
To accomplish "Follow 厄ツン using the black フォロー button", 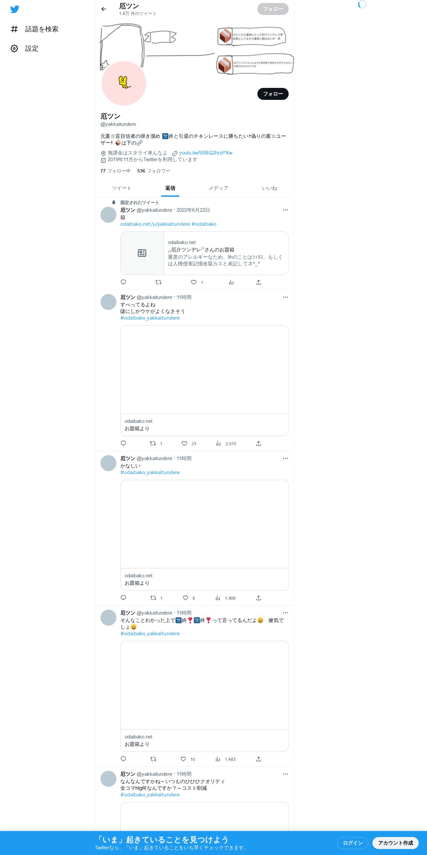I will [x=273, y=94].
